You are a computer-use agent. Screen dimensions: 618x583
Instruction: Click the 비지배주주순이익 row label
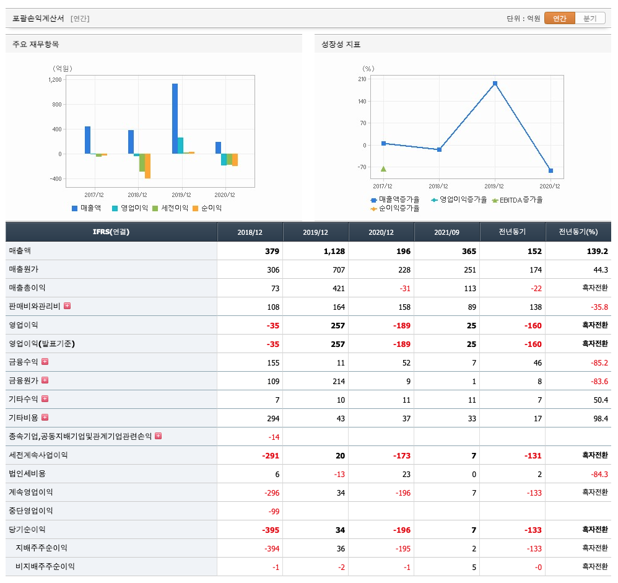(45, 566)
